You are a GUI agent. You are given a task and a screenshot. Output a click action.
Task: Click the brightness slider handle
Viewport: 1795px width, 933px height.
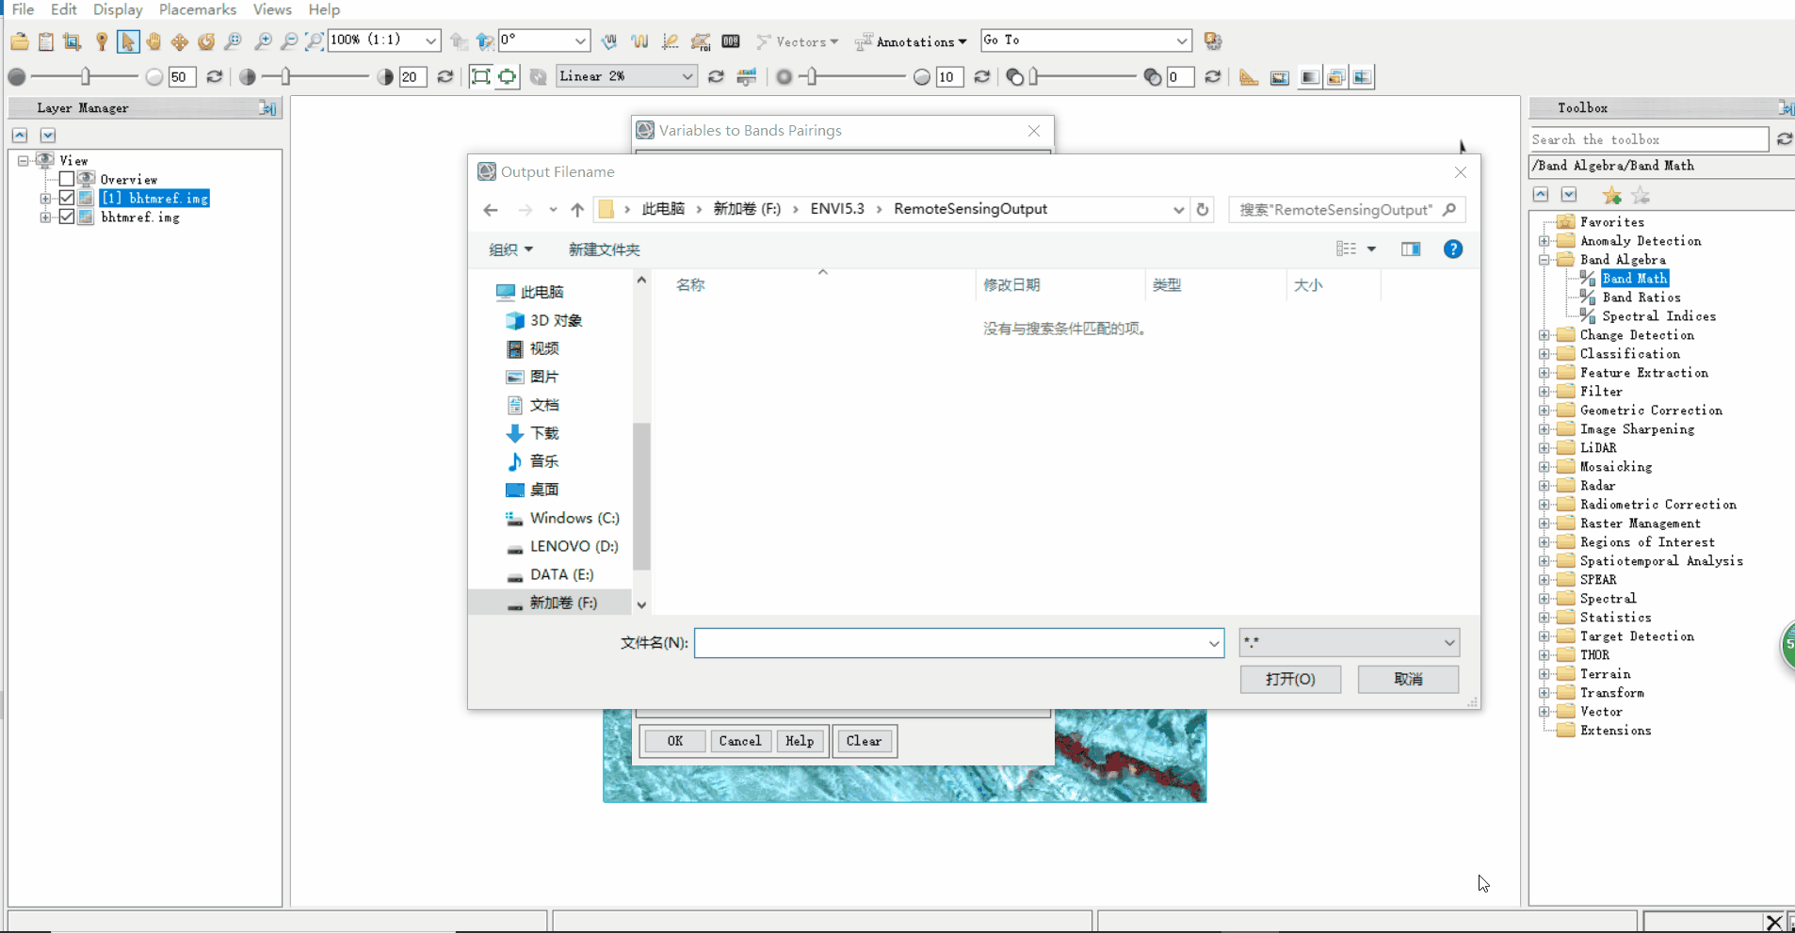pos(86,76)
